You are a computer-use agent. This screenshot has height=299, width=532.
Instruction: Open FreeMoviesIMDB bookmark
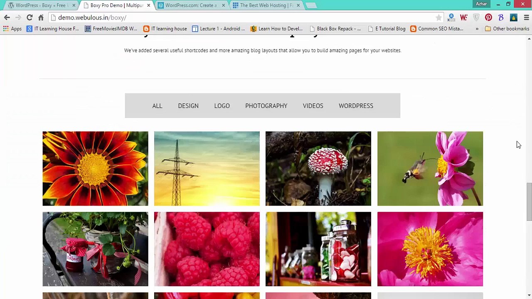click(x=111, y=29)
